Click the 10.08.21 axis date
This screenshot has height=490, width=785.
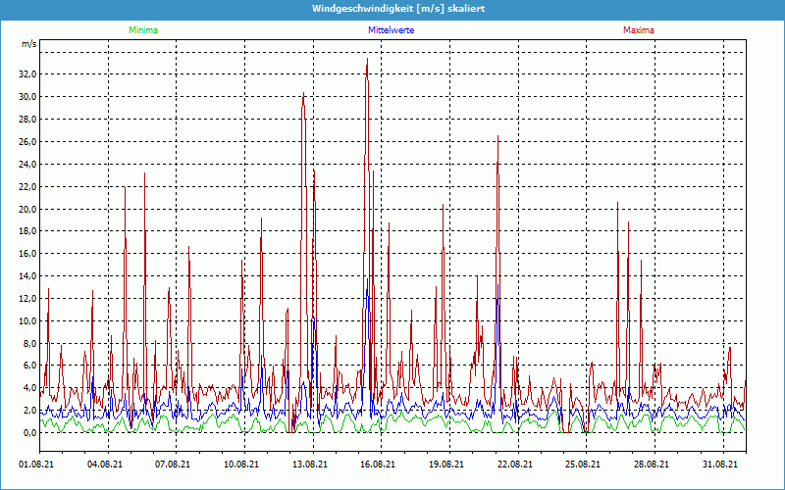click(241, 465)
